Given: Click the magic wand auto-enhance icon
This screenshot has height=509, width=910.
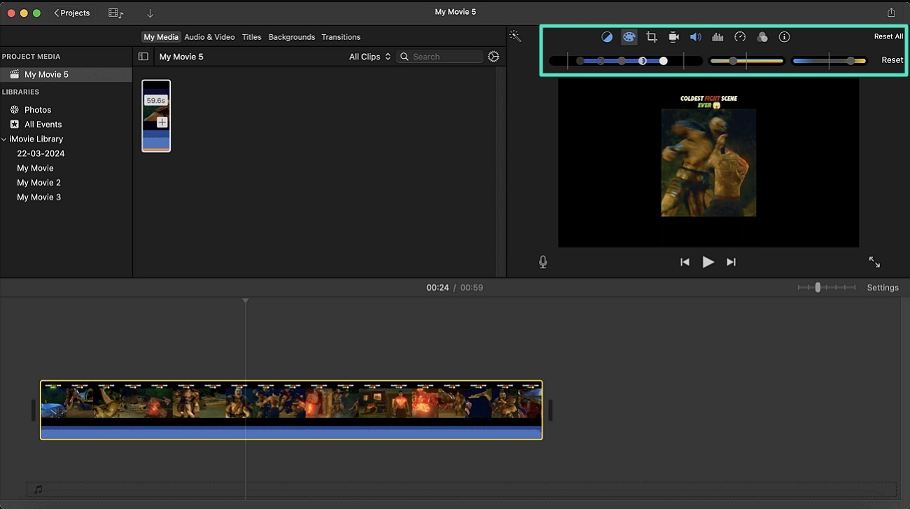Looking at the screenshot, I should (x=515, y=36).
